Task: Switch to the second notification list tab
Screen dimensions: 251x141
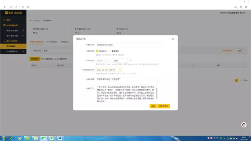Action: pos(52,42)
